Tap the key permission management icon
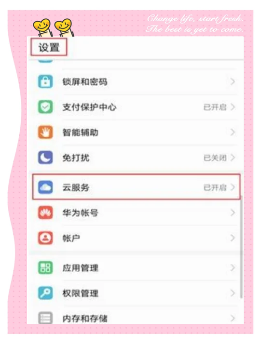Image resolution: width=261 pixels, height=344 pixels. tap(45, 293)
